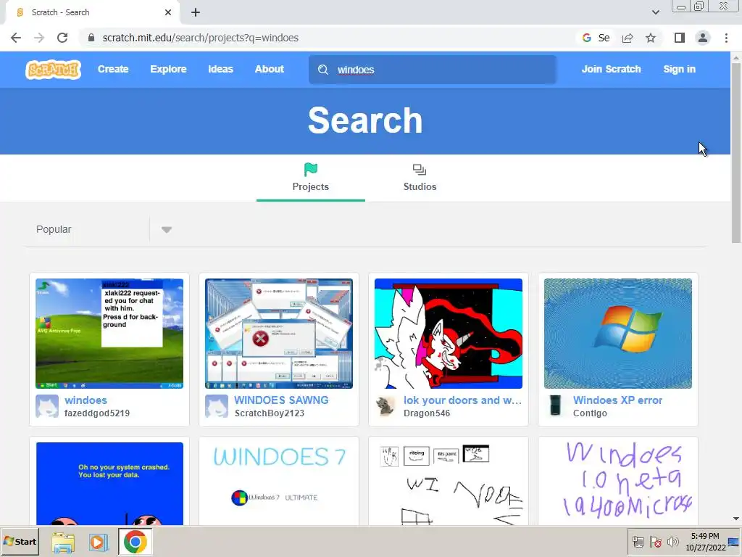
Task: Click the Chrome taskbar icon
Action: 136,542
